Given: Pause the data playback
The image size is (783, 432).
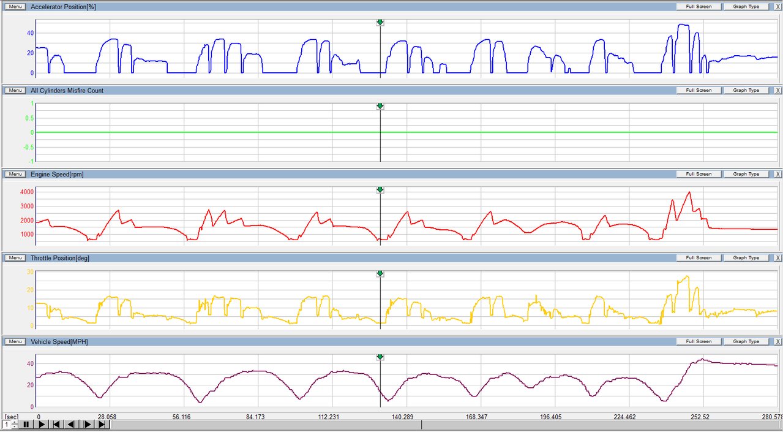Looking at the screenshot, I should click(26, 424).
